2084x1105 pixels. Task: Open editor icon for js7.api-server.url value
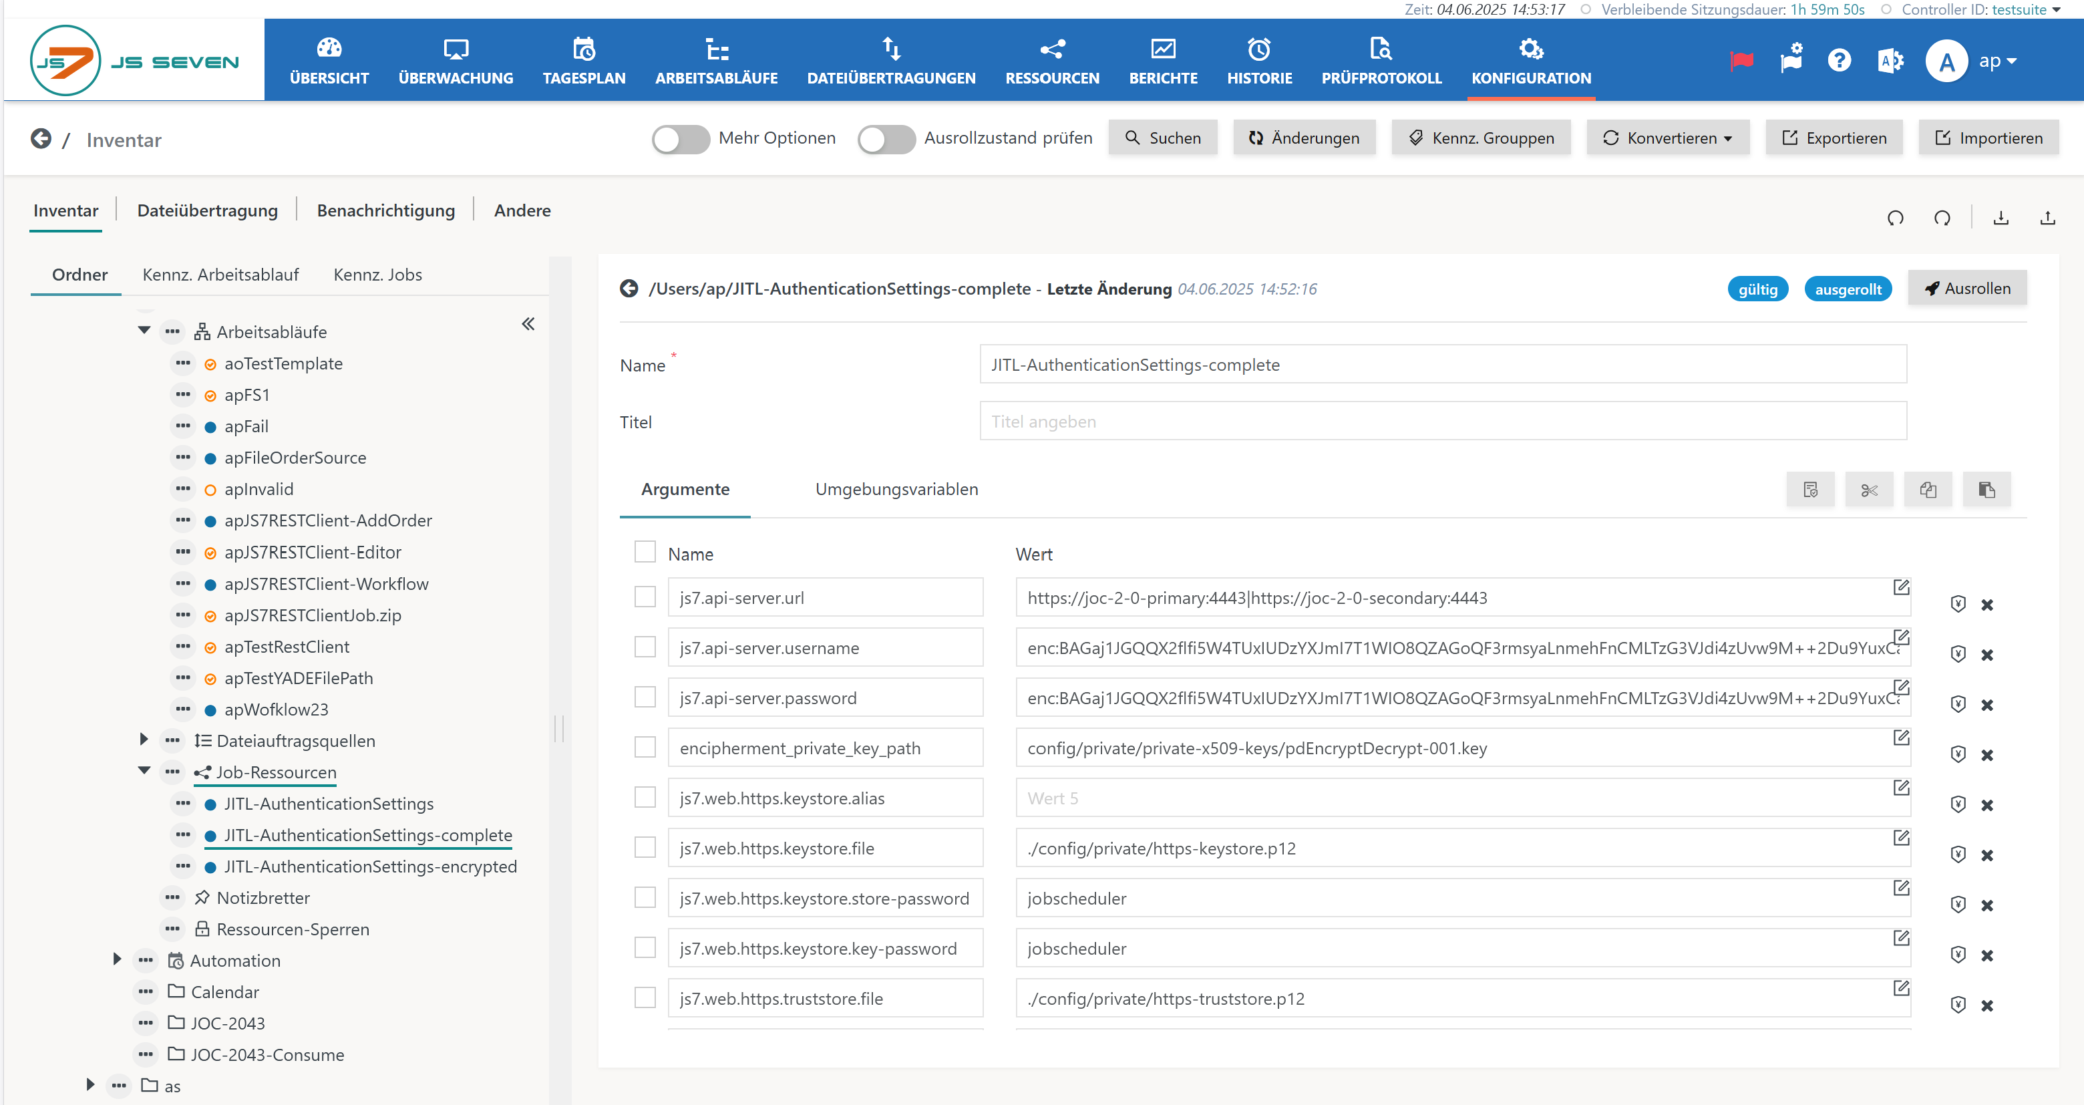click(x=1901, y=587)
